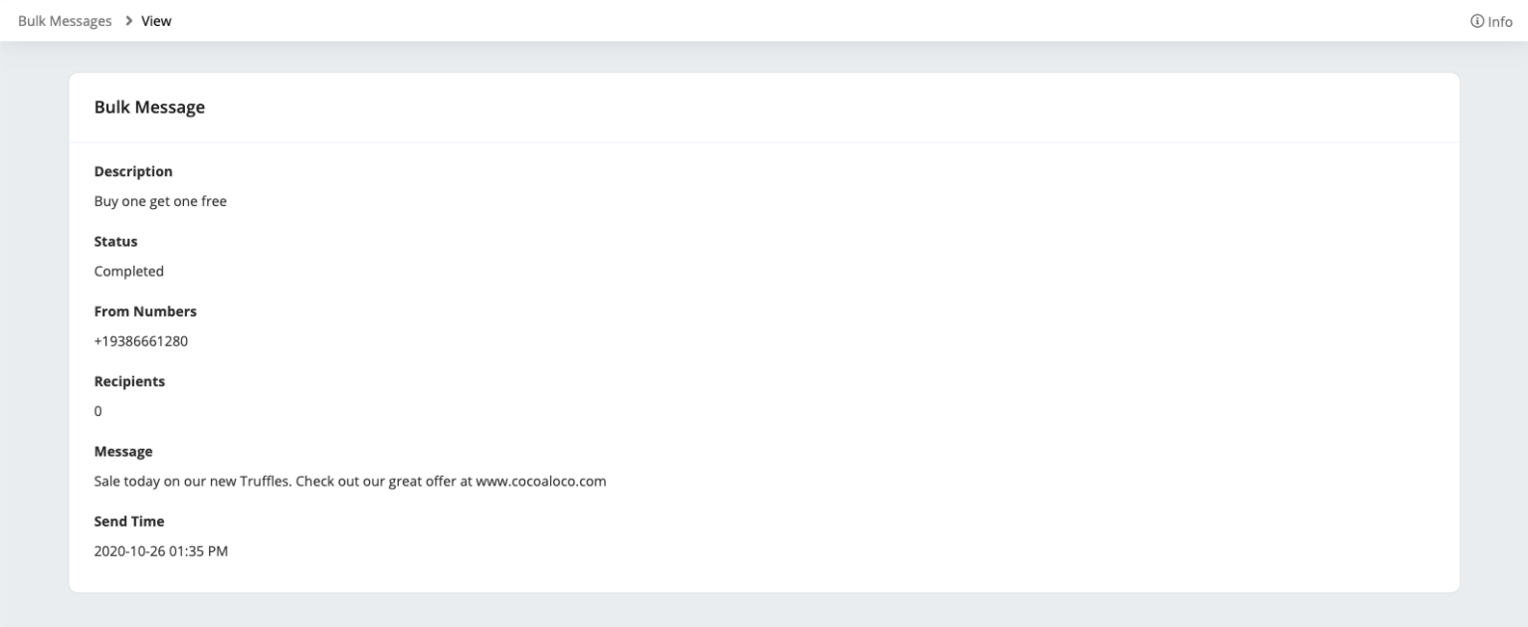Click the 2020-10-26 01:35 PM timestamp

160,550
